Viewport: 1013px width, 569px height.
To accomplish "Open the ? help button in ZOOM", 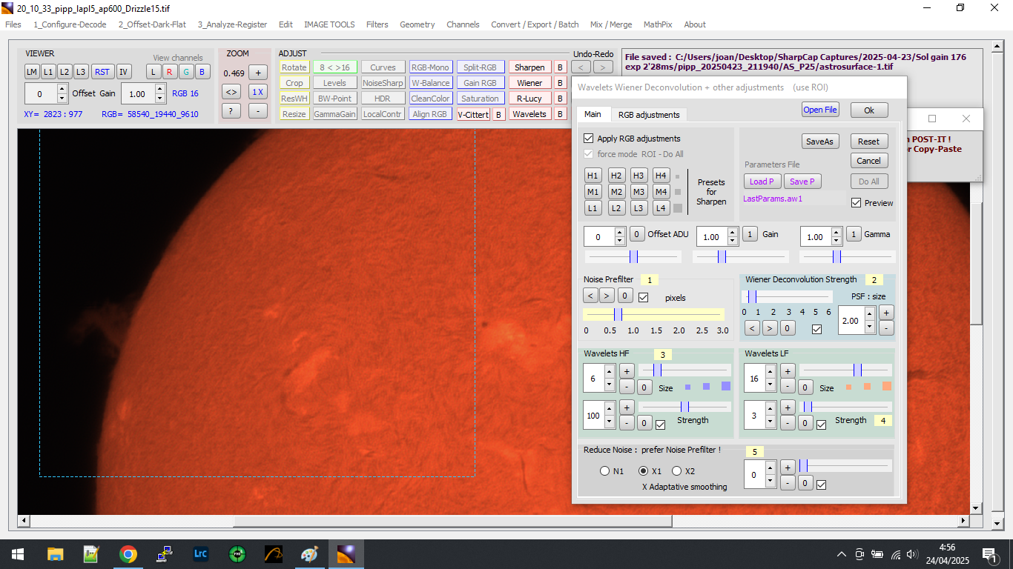I will coord(231,110).
